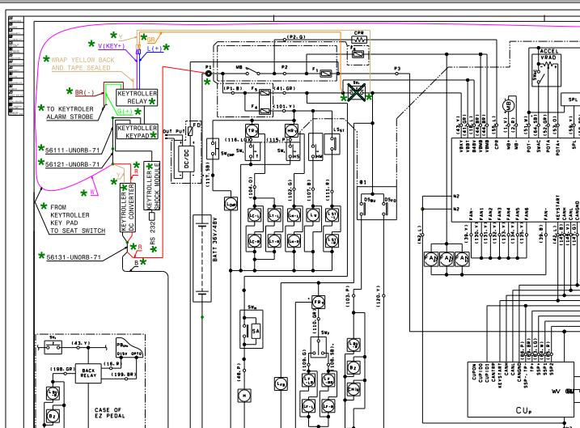This screenshot has height=428, width=580.
Task: Click the SPL box
Action: (572, 100)
